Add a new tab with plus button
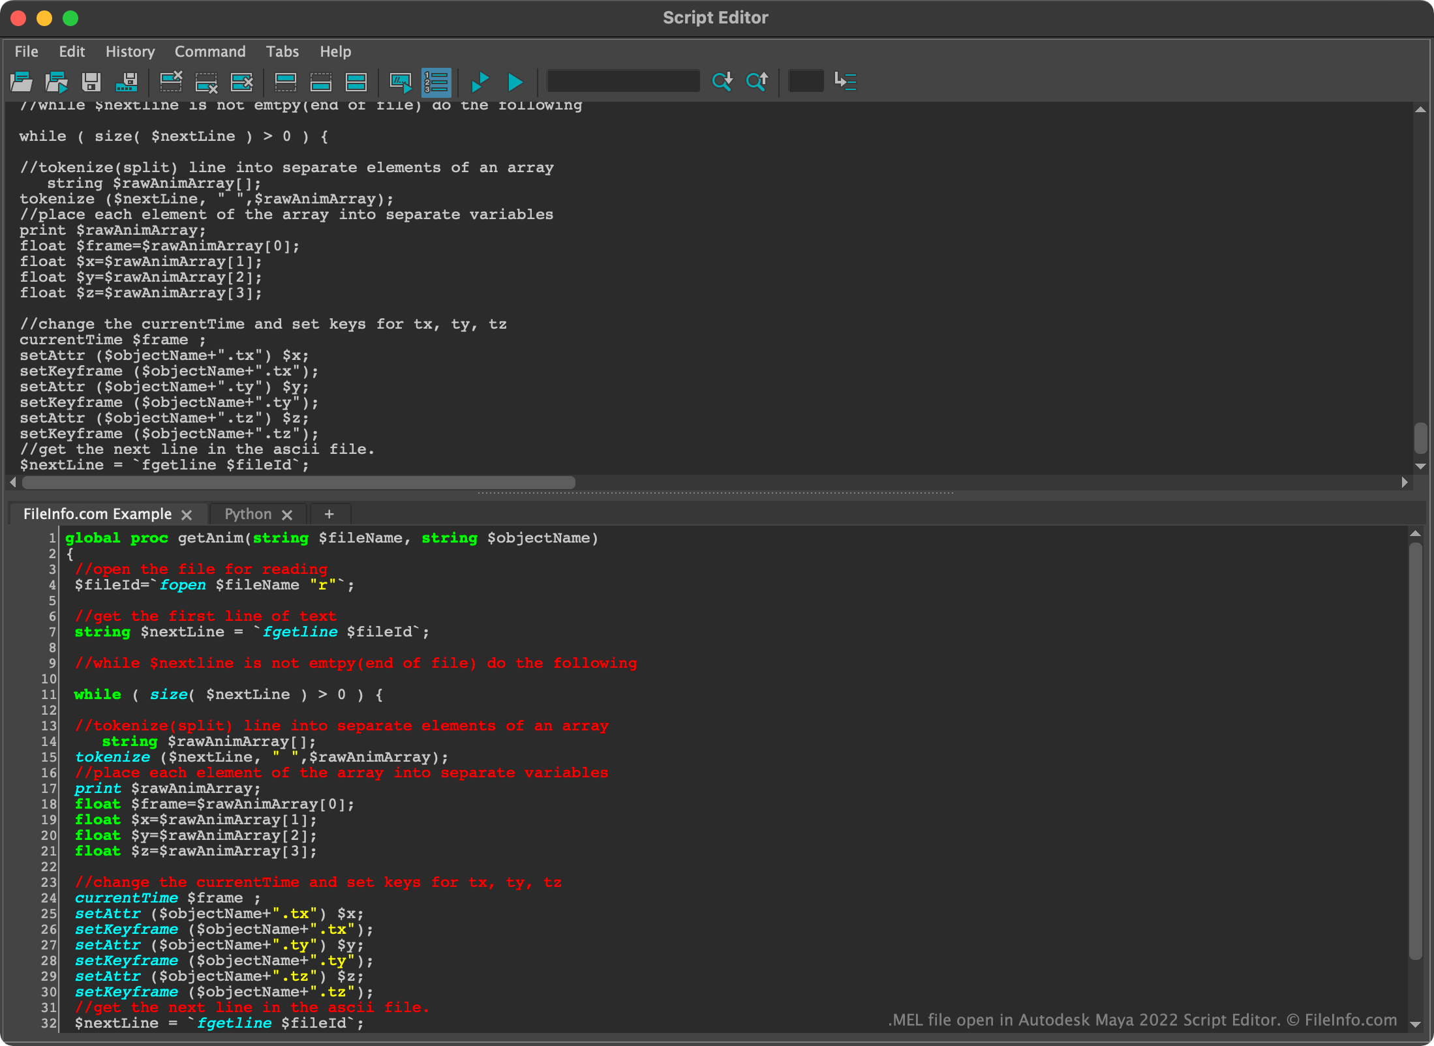The height and width of the screenshot is (1046, 1434). (x=329, y=514)
